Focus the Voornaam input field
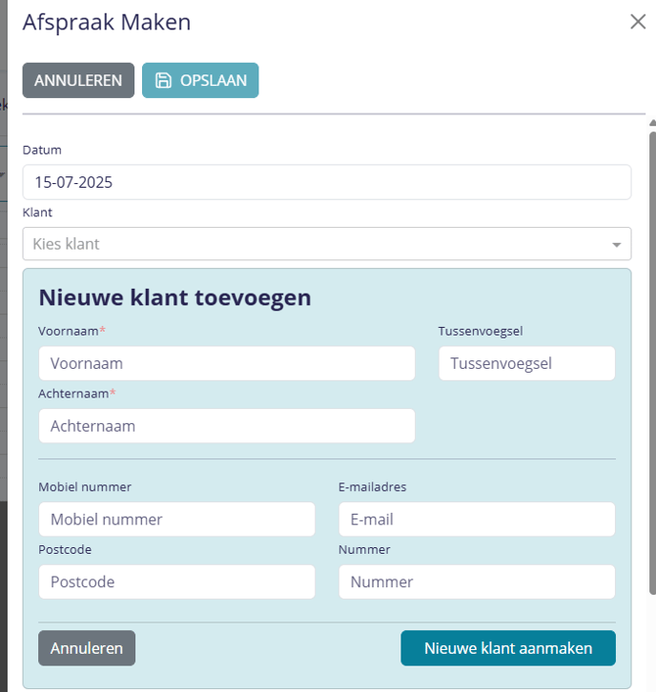Image resolution: width=656 pixels, height=692 pixels. click(227, 363)
